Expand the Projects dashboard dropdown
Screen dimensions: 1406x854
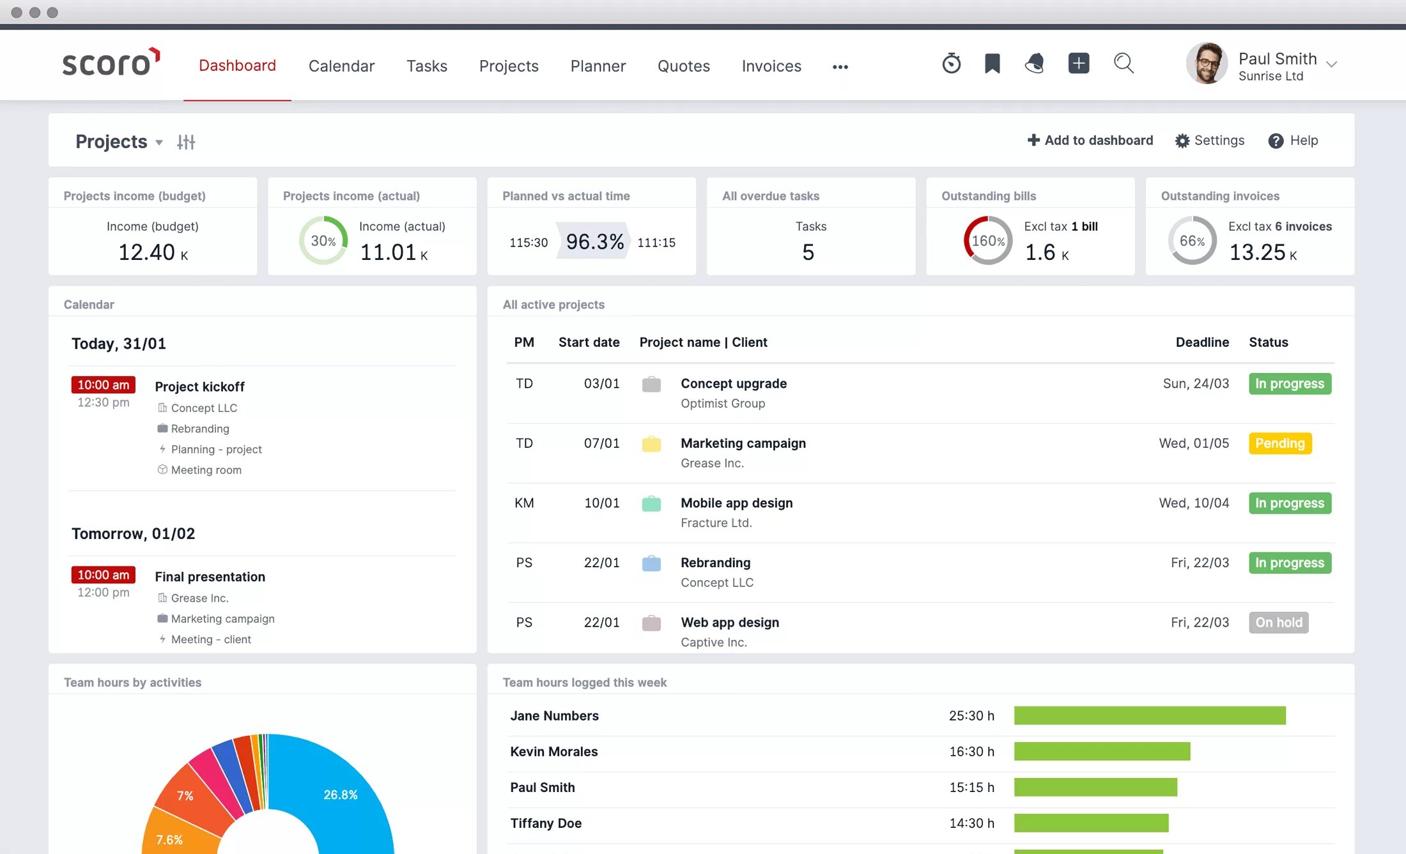pyautogui.click(x=159, y=142)
